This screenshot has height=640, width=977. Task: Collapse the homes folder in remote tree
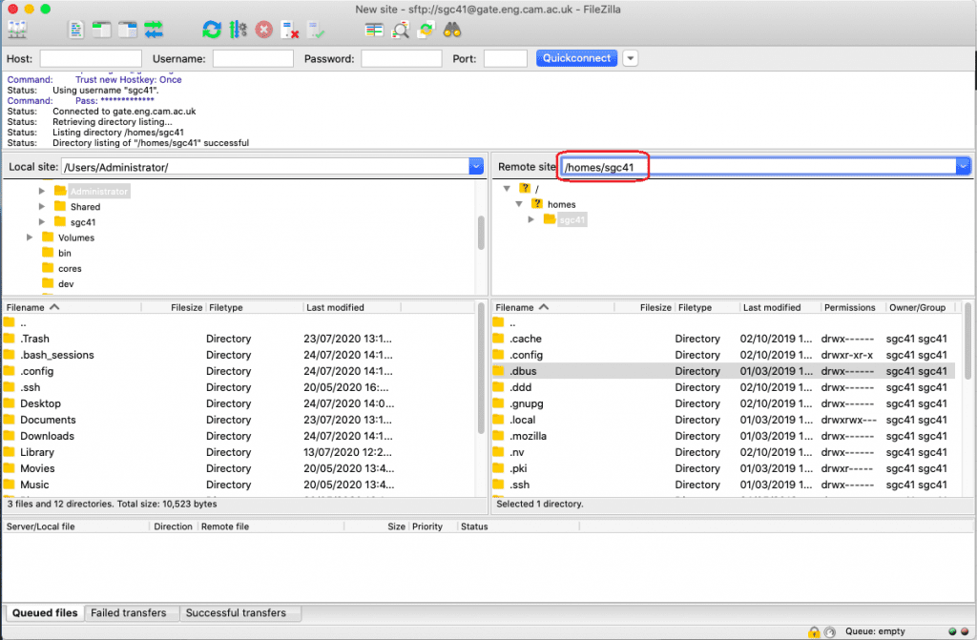click(x=519, y=203)
